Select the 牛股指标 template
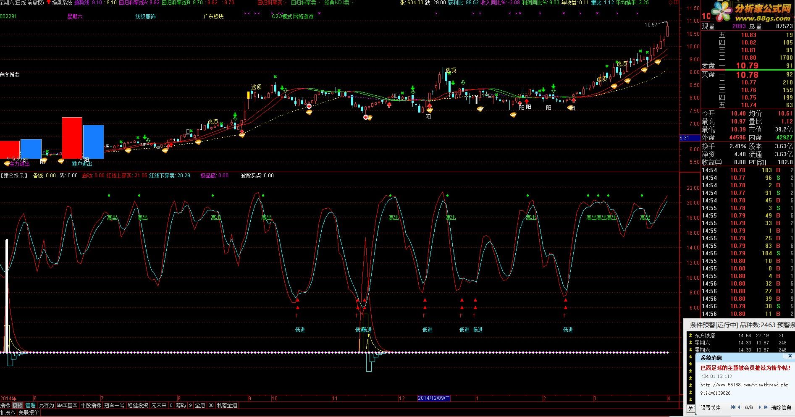The image size is (795, 417). [91, 406]
